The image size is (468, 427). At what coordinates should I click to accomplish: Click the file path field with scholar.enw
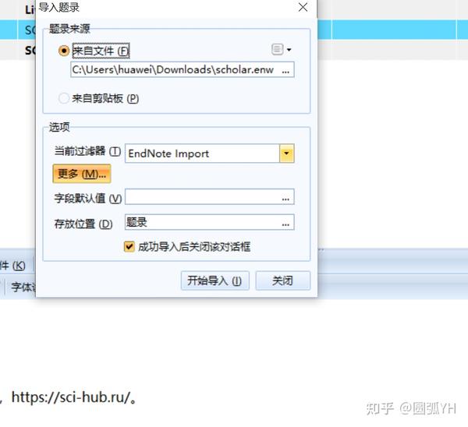pyautogui.click(x=183, y=70)
